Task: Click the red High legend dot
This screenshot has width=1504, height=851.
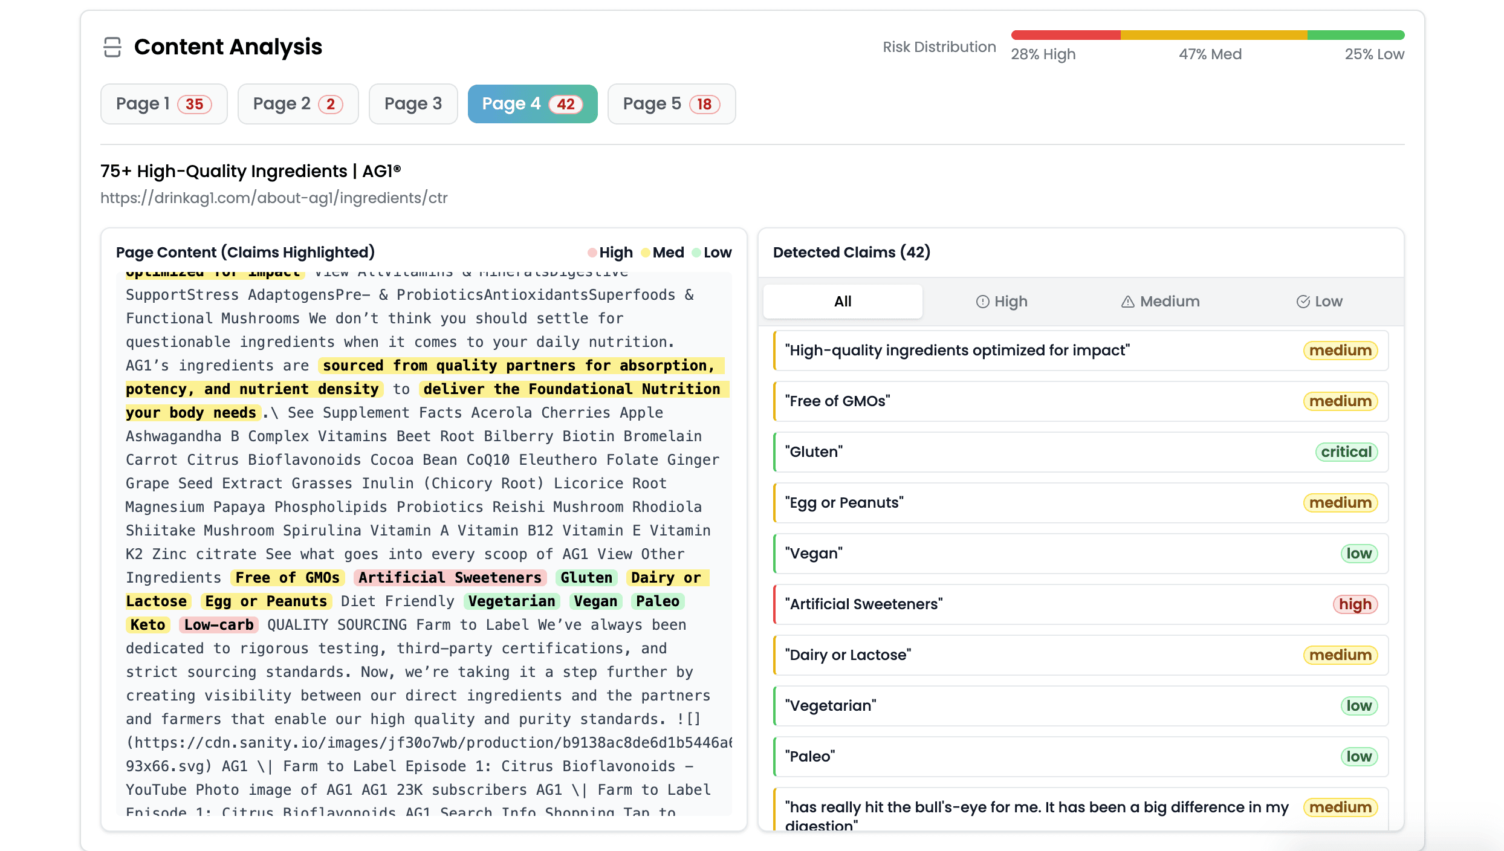Action: [592, 253]
